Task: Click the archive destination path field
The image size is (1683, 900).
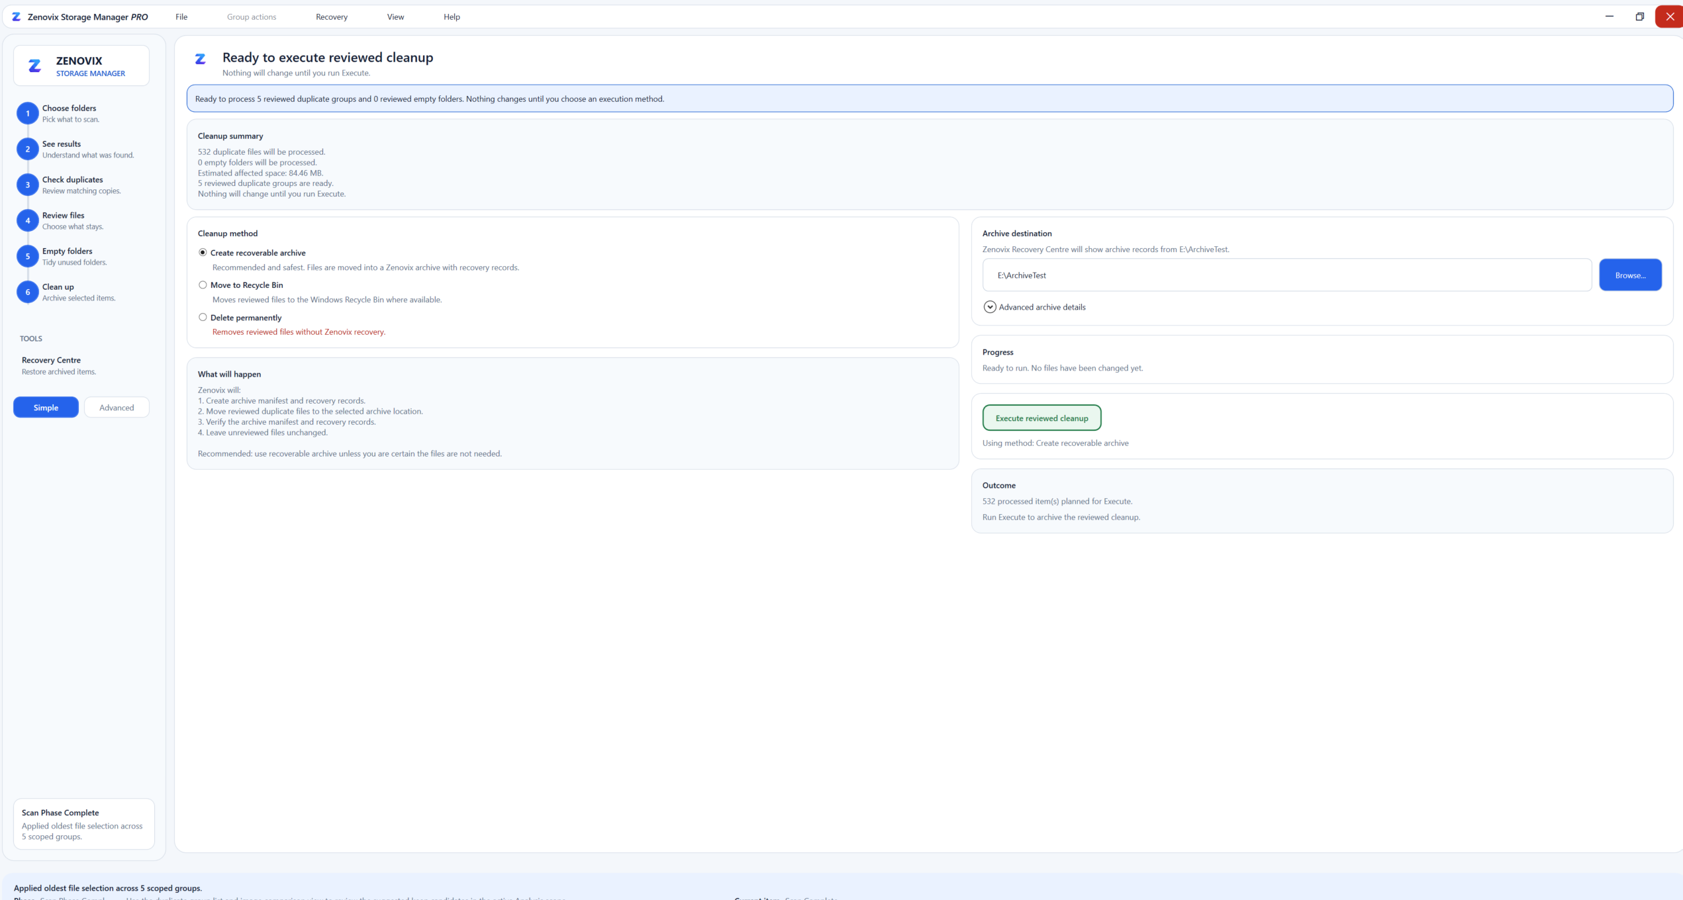Action: click(x=1287, y=275)
